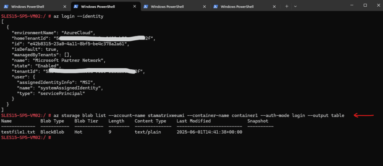Click the 'Blob Tier' column header
This screenshot has width=383, height=166.
tap(86, 121)
